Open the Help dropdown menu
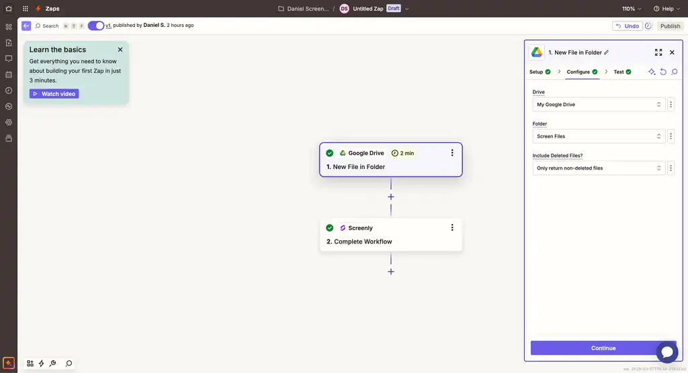The height and width of the screenshot is (373, 688). coord(666,8)
